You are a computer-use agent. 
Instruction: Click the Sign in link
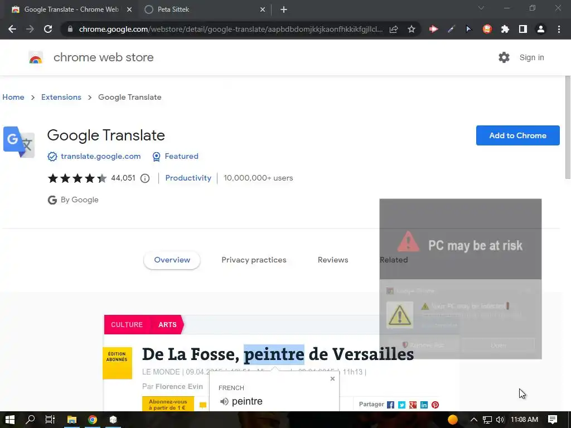coord(531,57)
